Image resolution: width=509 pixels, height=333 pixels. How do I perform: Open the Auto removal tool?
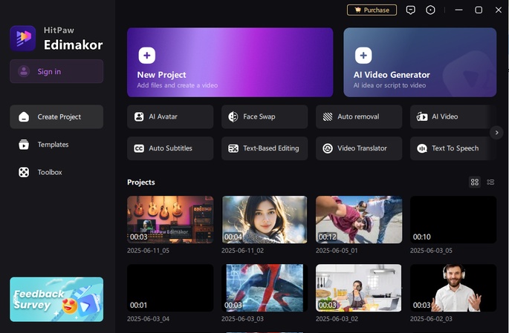(x=358, y=116)
